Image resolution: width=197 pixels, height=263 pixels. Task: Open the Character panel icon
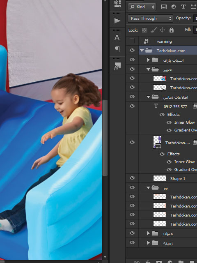[x=117, y=37]
